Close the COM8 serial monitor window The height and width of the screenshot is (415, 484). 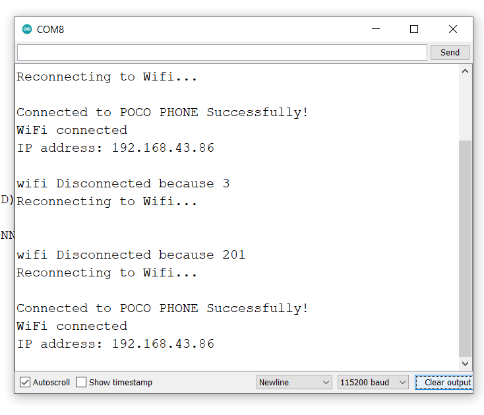tap(452, 29)
